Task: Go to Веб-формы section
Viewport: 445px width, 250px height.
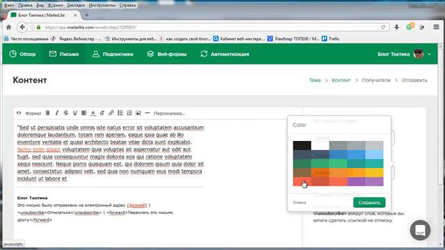Action: click(167, 54)
